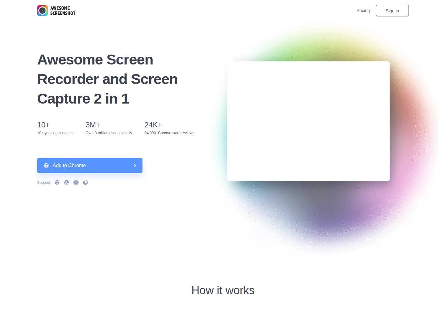Viewport: 446px width, 310px height.
Task: Click the "How it works" heading
Action: coord(223,290)
